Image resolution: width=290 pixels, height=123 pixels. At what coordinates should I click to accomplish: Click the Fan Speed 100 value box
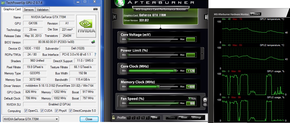tap(191, 103)
